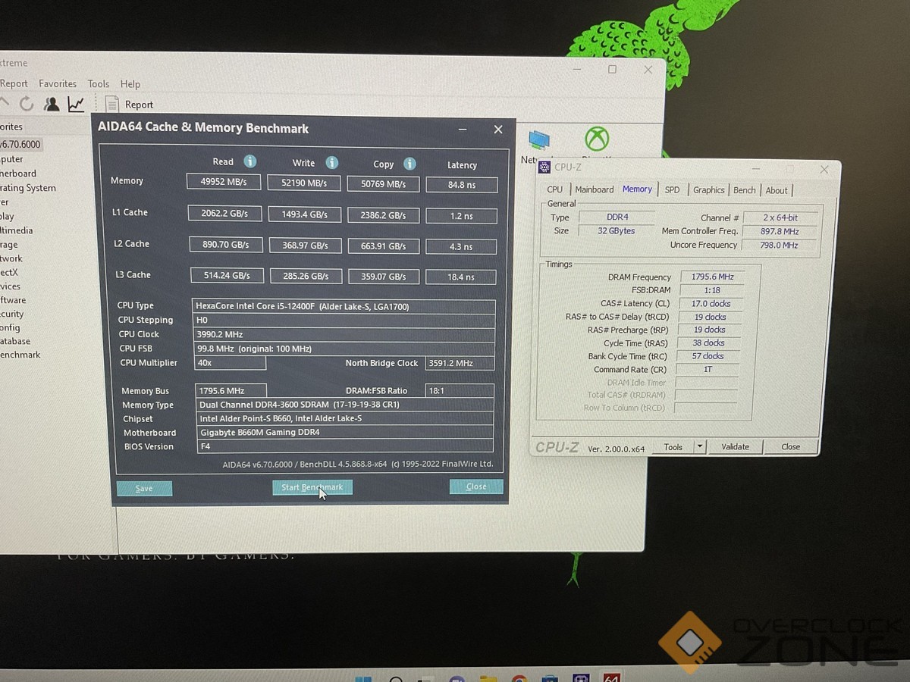Click the Close button in benchmark dialog
The image size is (910, 682).
point(476,486)
